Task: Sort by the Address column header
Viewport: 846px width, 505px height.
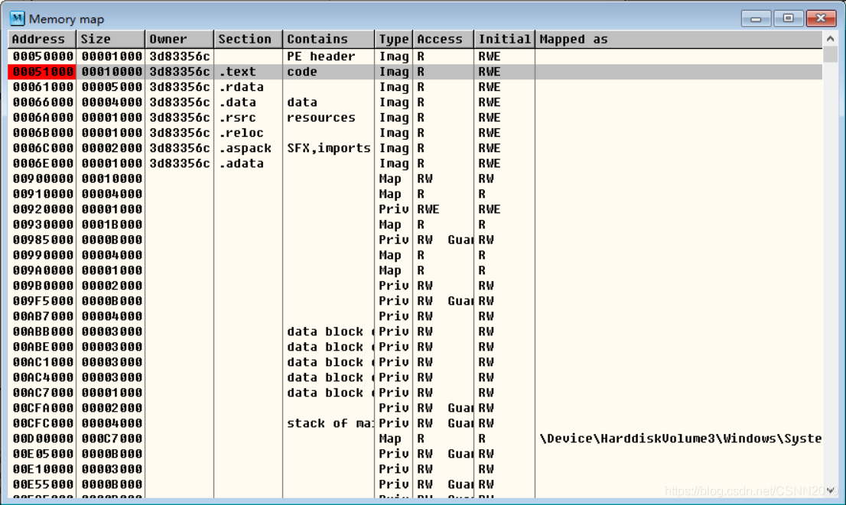Action: (42, 39)
